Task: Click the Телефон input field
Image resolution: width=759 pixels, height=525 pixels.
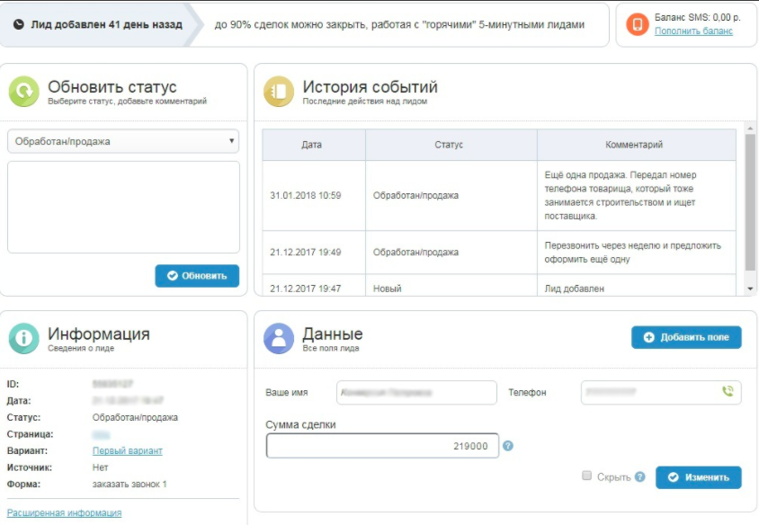Action: (x=661, y=393)
